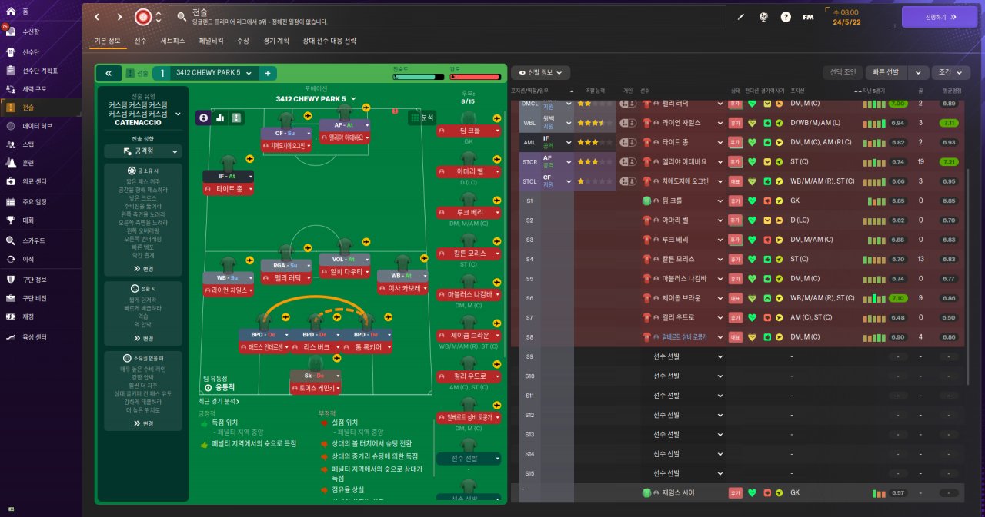Image resolution: width=985 pixels, height=517 pixels.
Task: Go back with the left arrow
Action: click(96, 17)
